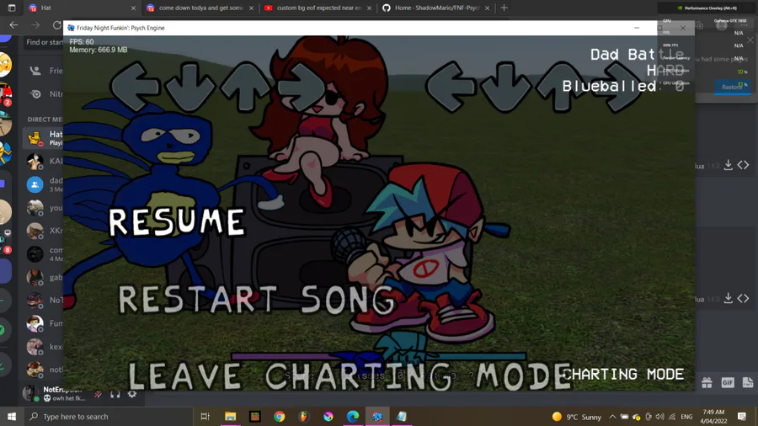Open Discord GIF picker

click(x=728, y=382)
